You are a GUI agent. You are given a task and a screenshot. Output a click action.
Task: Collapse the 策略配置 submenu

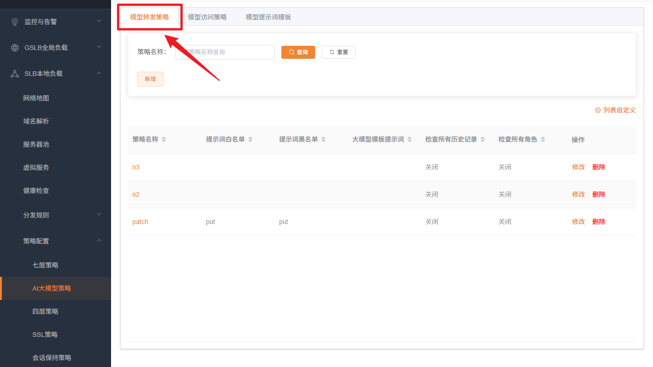(99, 240)
